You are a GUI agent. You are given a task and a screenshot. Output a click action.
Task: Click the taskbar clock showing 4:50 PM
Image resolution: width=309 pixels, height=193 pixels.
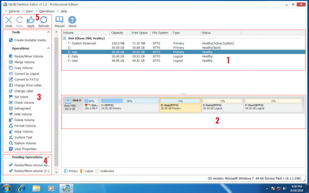click(297, 188)
